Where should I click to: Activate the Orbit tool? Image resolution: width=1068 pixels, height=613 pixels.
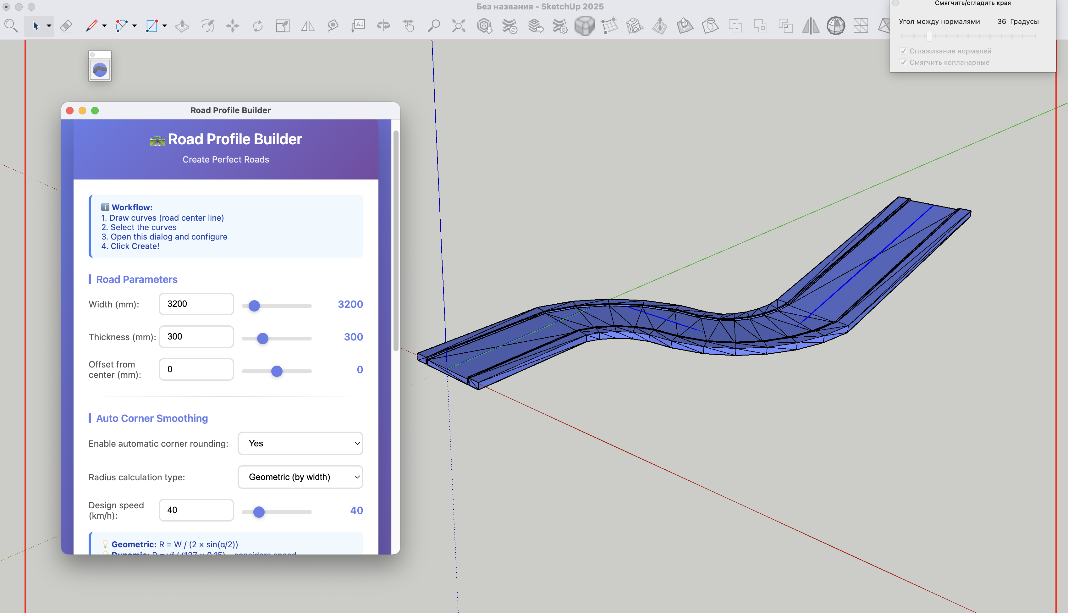point(383,26)
